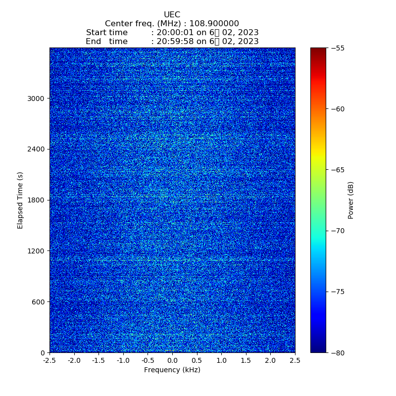Click the -2.5 frequency tick label
396x396 pixels.
pyautogui.click(x=49, y=360)
